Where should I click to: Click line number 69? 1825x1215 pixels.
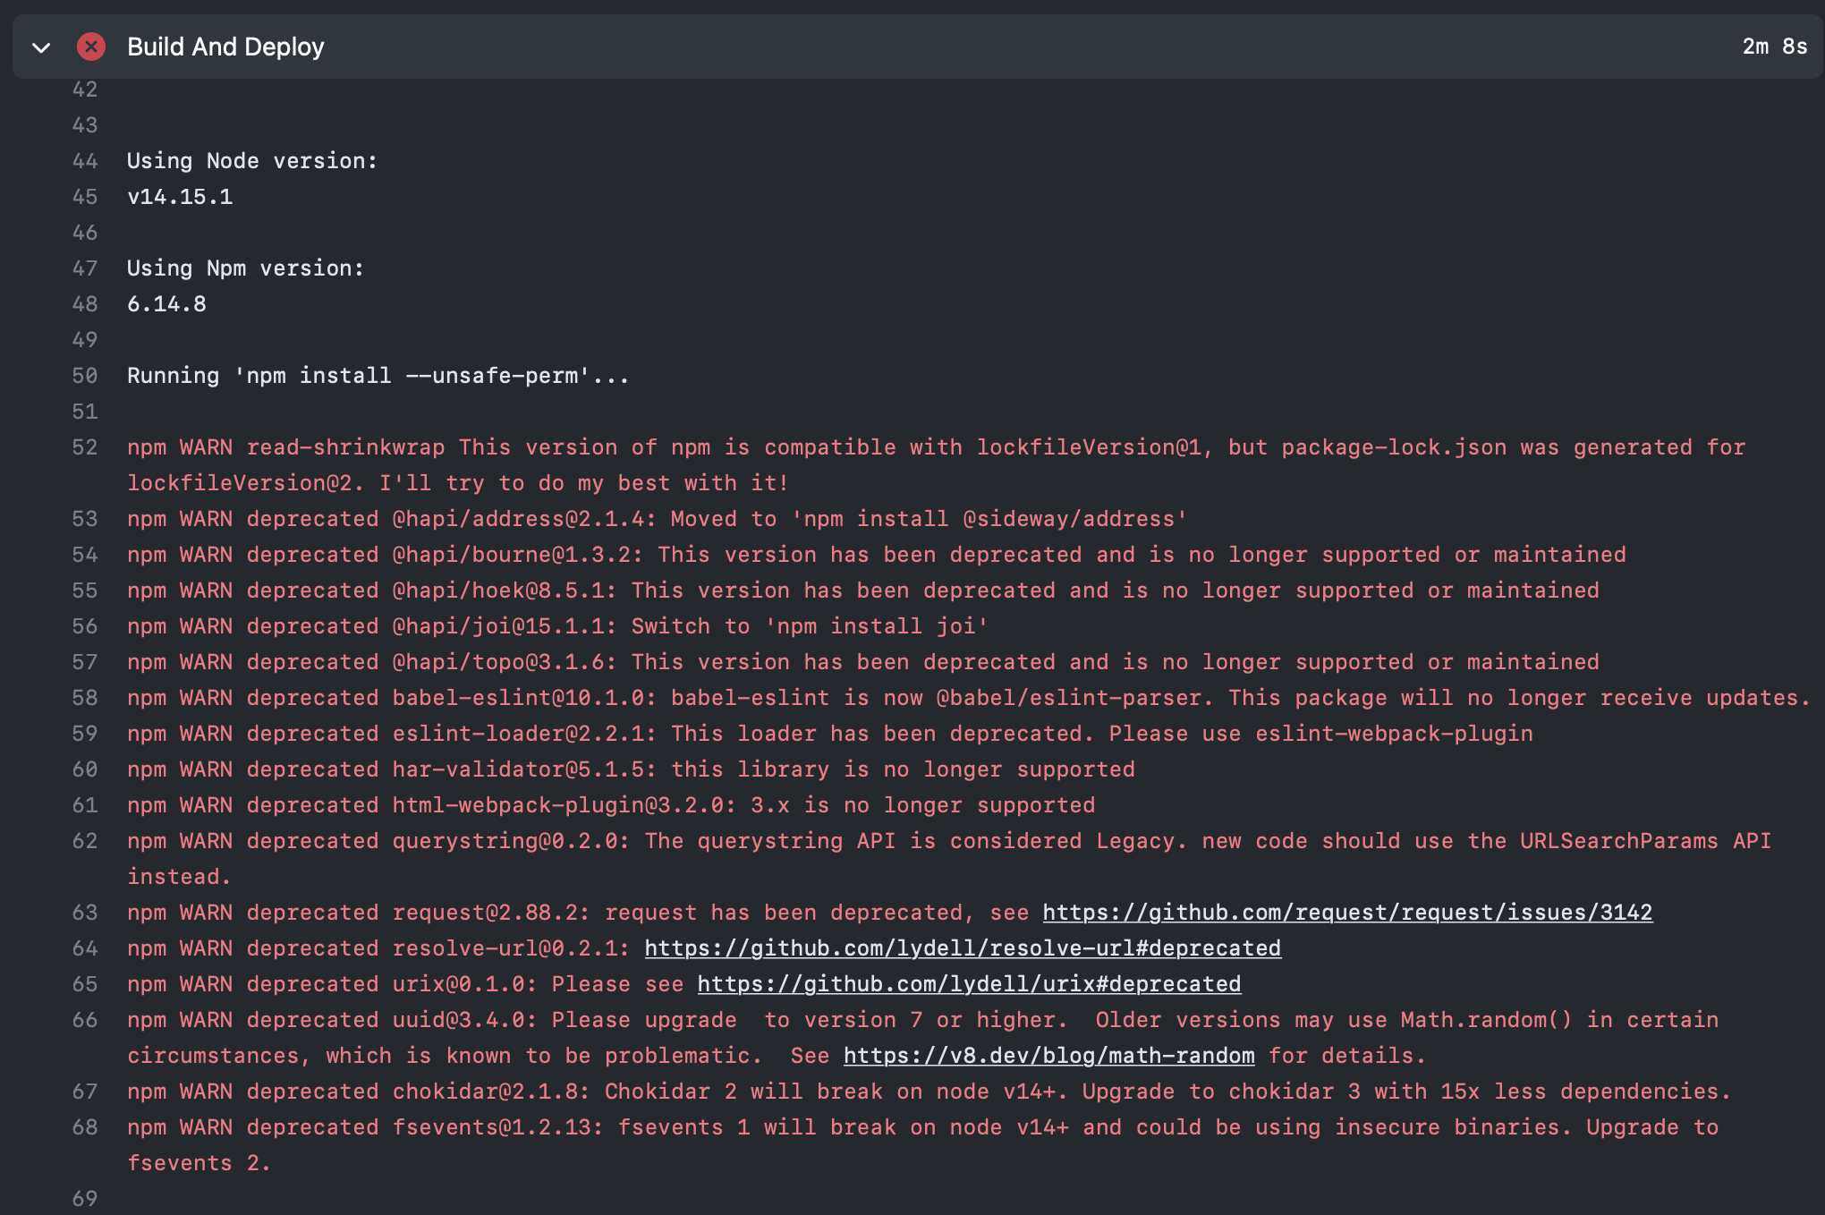pyautogui.click(x=85, y=1199)
